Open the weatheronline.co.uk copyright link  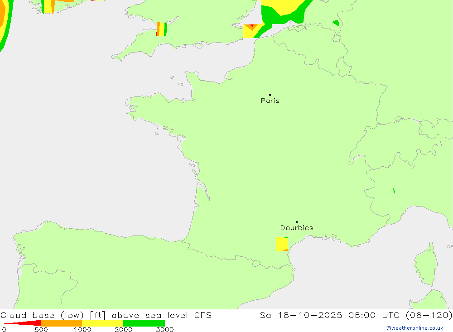click(414, 328)
